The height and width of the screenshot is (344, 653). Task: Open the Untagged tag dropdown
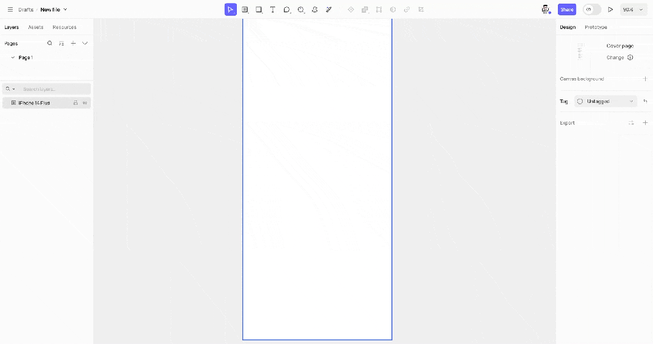pos(606,101)
